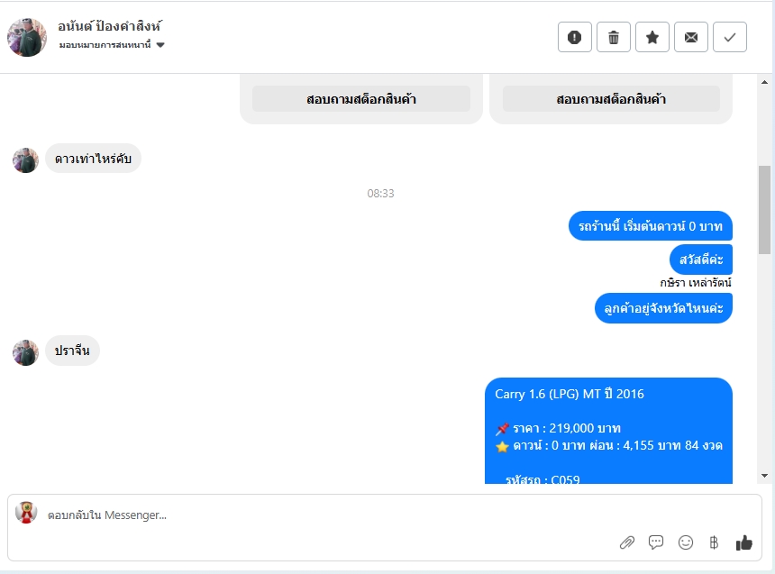The width and height of the screenshot is (775, 574).
Task: Click right สอบถามสต็อกสินค้า button
Action: point(611,99)
